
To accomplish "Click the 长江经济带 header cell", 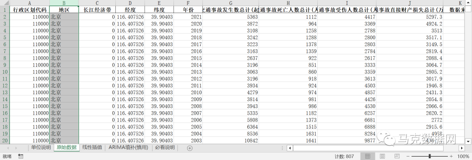I will click(97, 10).
